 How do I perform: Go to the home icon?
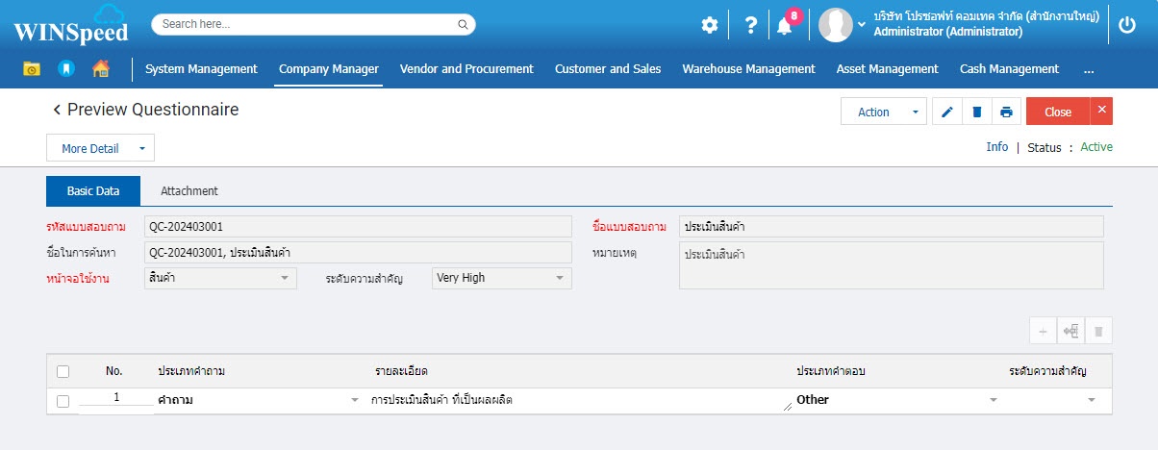pos(100,69)
